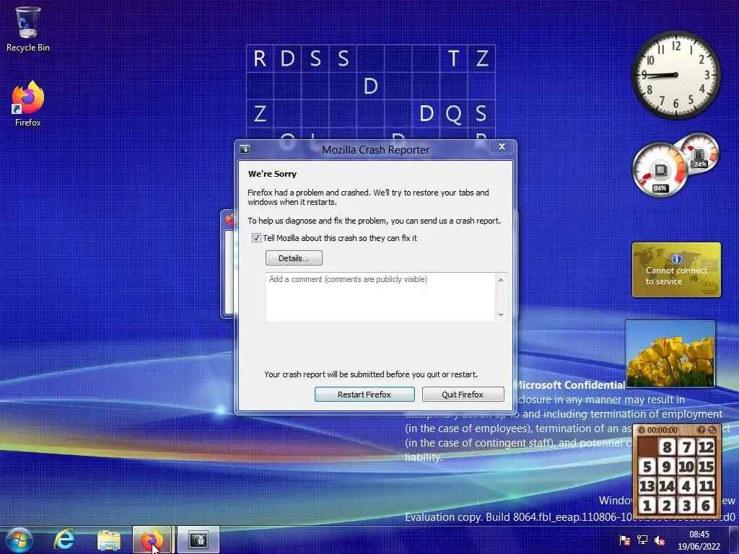Viewport: 739px width, 554px height.
Task: Open the taskbar clock showing 08:45
Action: [x=699, y=540]
